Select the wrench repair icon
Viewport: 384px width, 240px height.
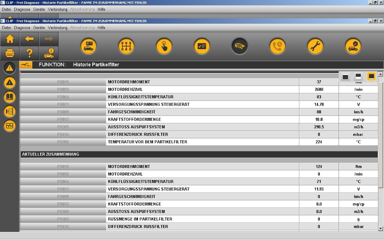315,46
